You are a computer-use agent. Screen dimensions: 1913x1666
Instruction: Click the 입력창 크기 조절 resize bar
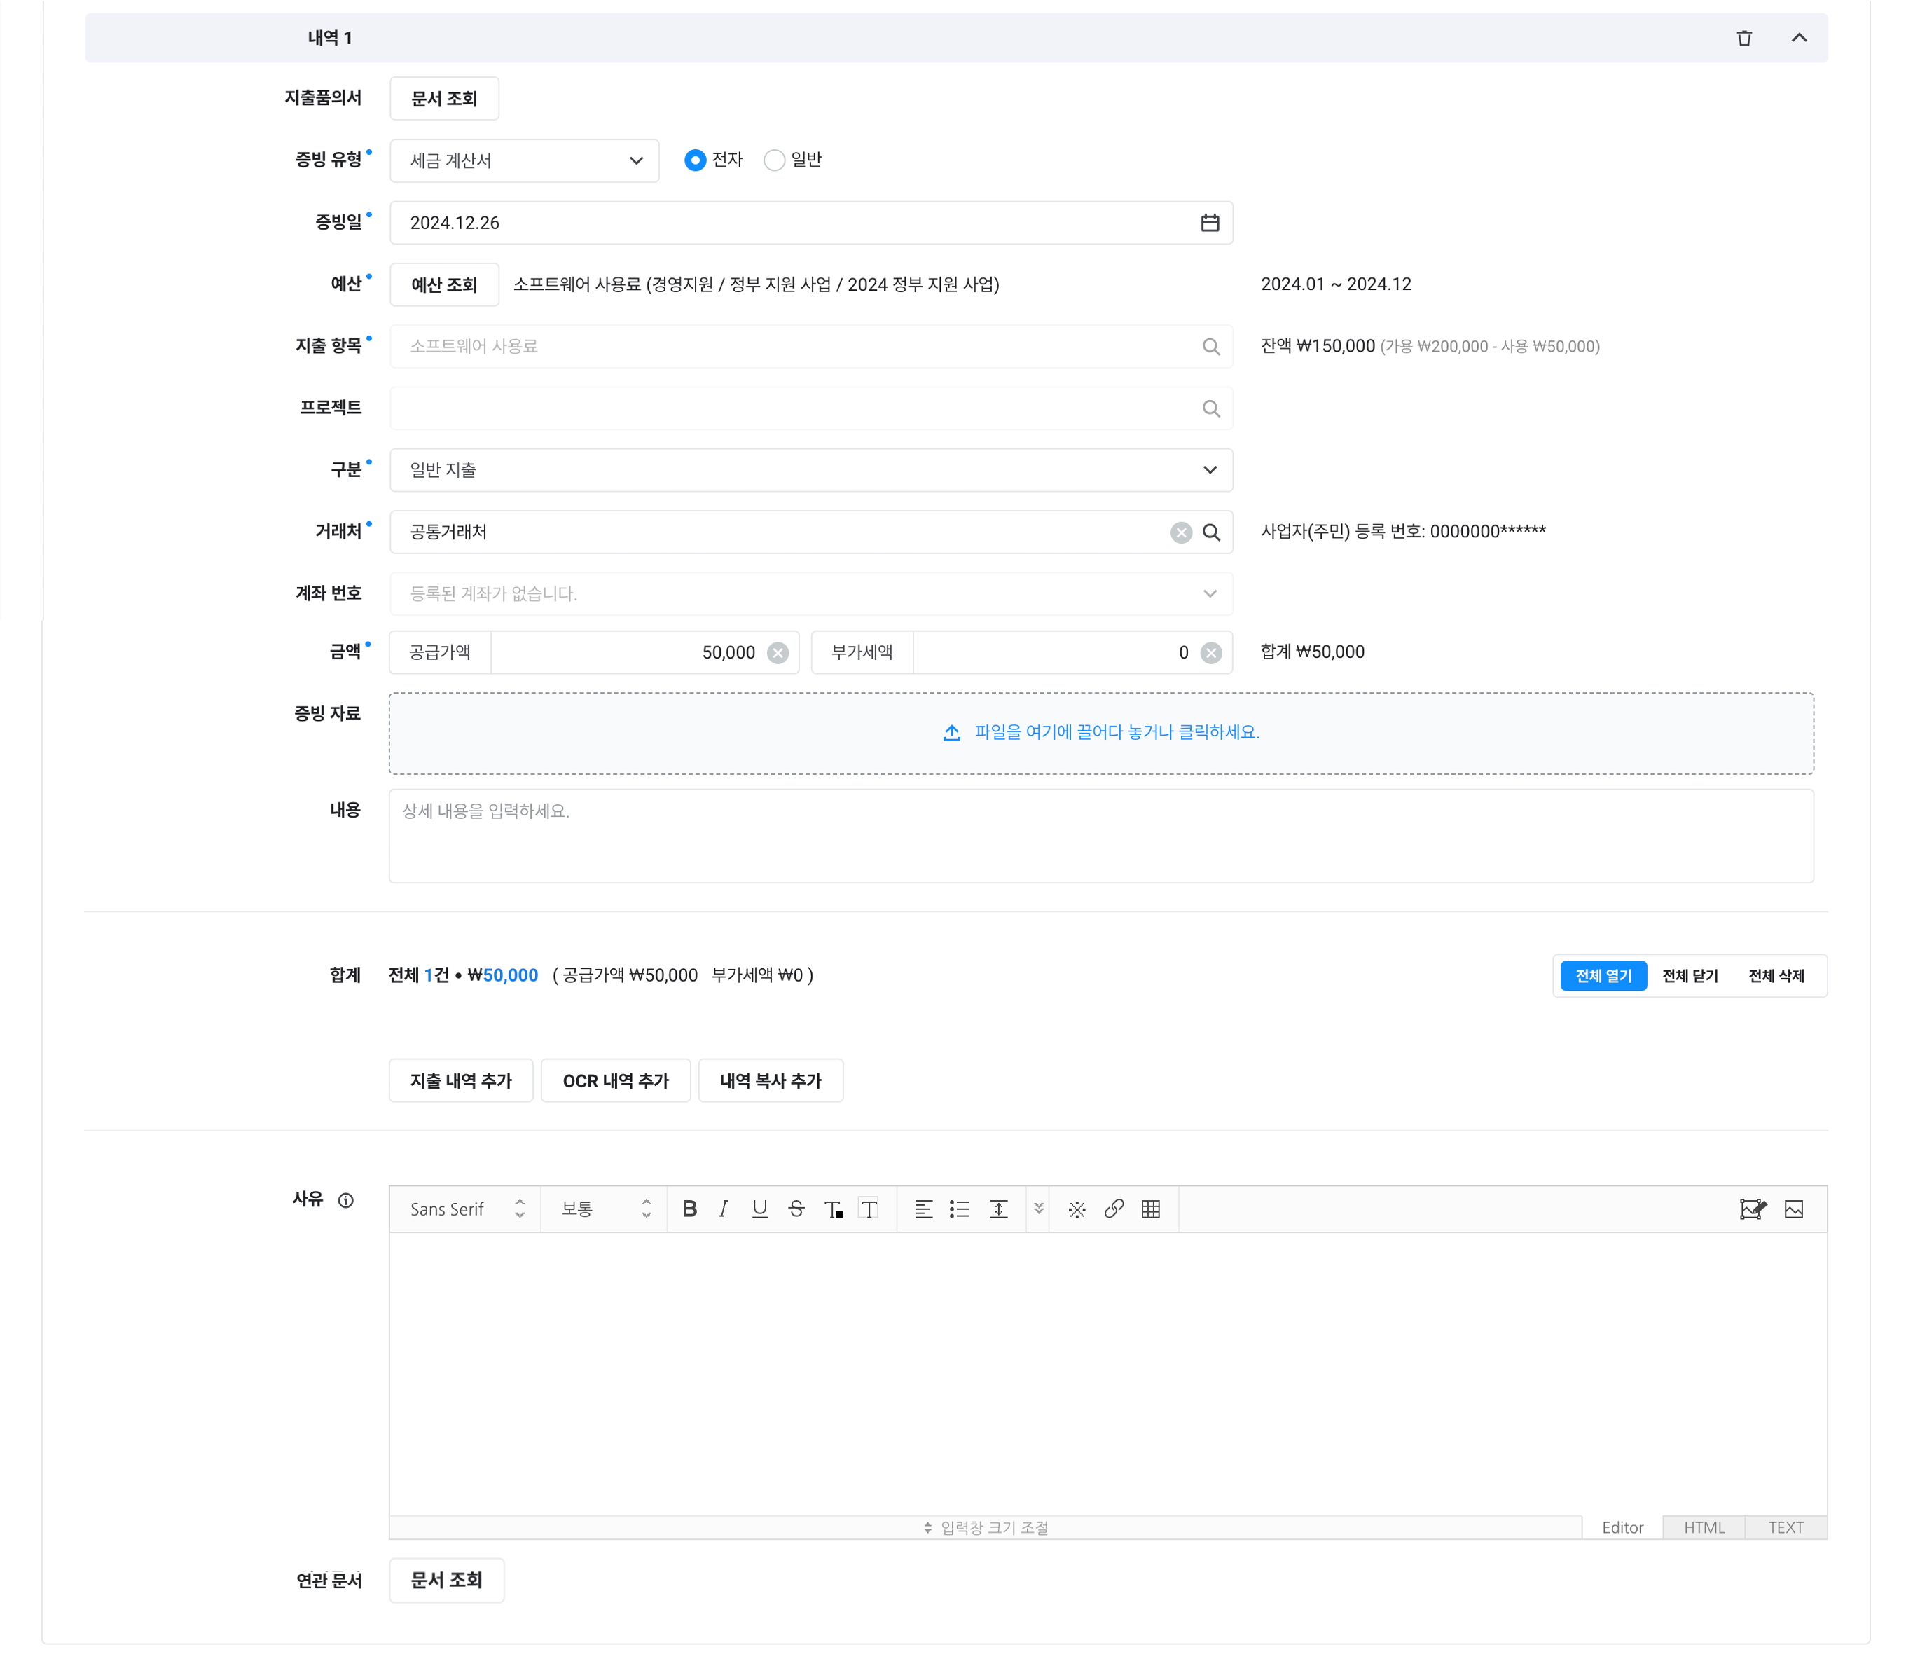pyautogui.click(x=986, y=1527)
